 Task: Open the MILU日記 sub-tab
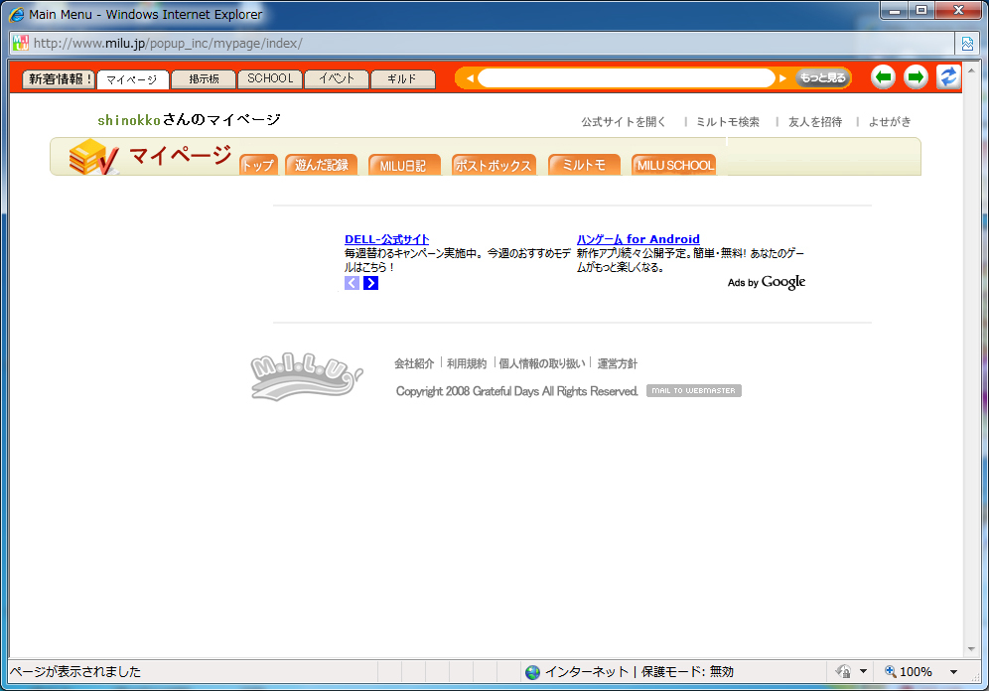(x=404, y=165)
